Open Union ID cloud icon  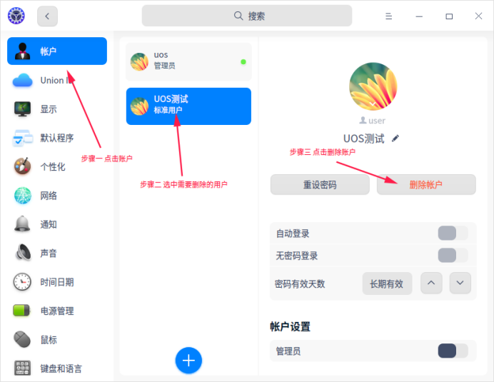pyautogui.click(x=22, y=81)
